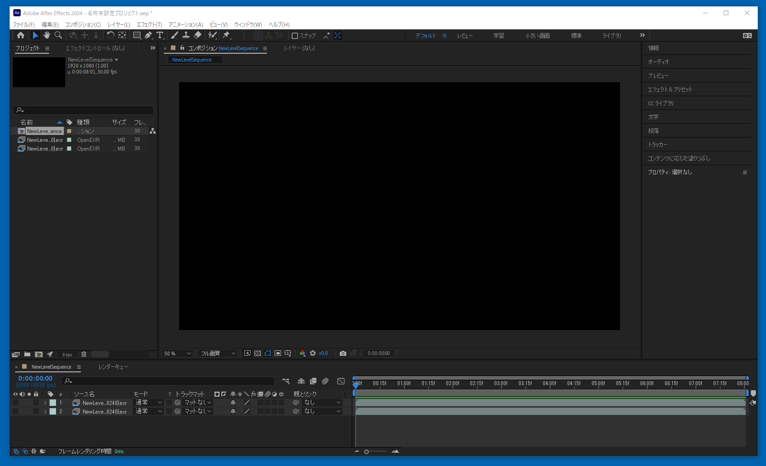Toggle the lock switch for layer 2

36,411
